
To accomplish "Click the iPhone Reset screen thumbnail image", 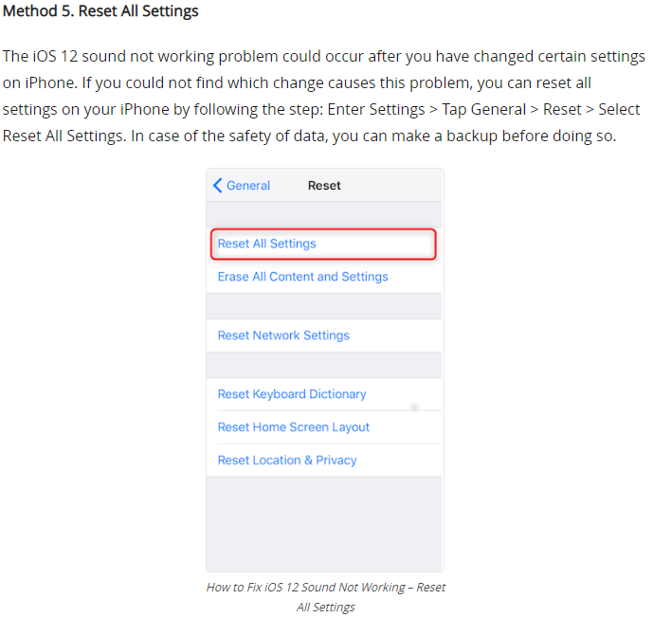I will click(x=325, y=370).
